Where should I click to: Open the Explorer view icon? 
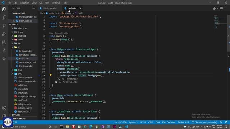click(x=4, y=9)
